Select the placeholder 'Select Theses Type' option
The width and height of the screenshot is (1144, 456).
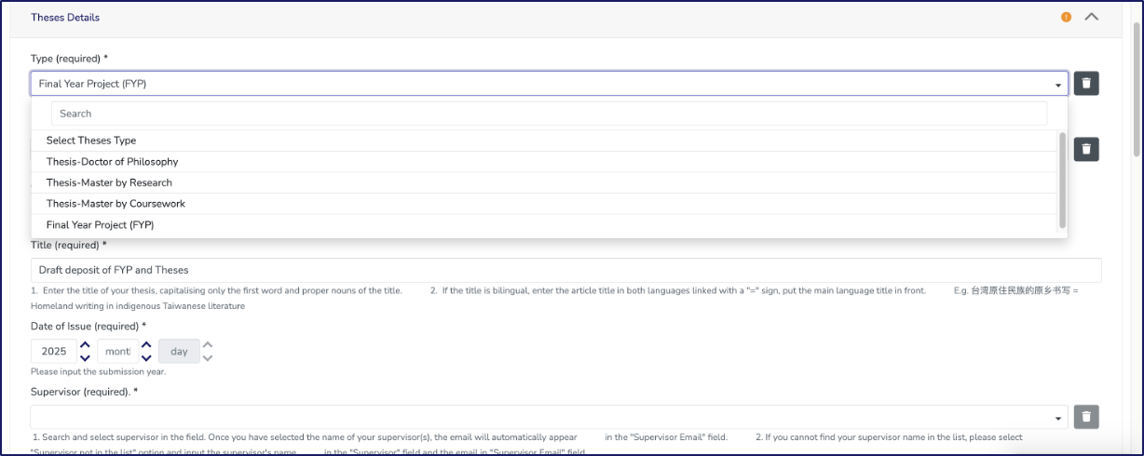pyautogui.click(x=91, y=141)
